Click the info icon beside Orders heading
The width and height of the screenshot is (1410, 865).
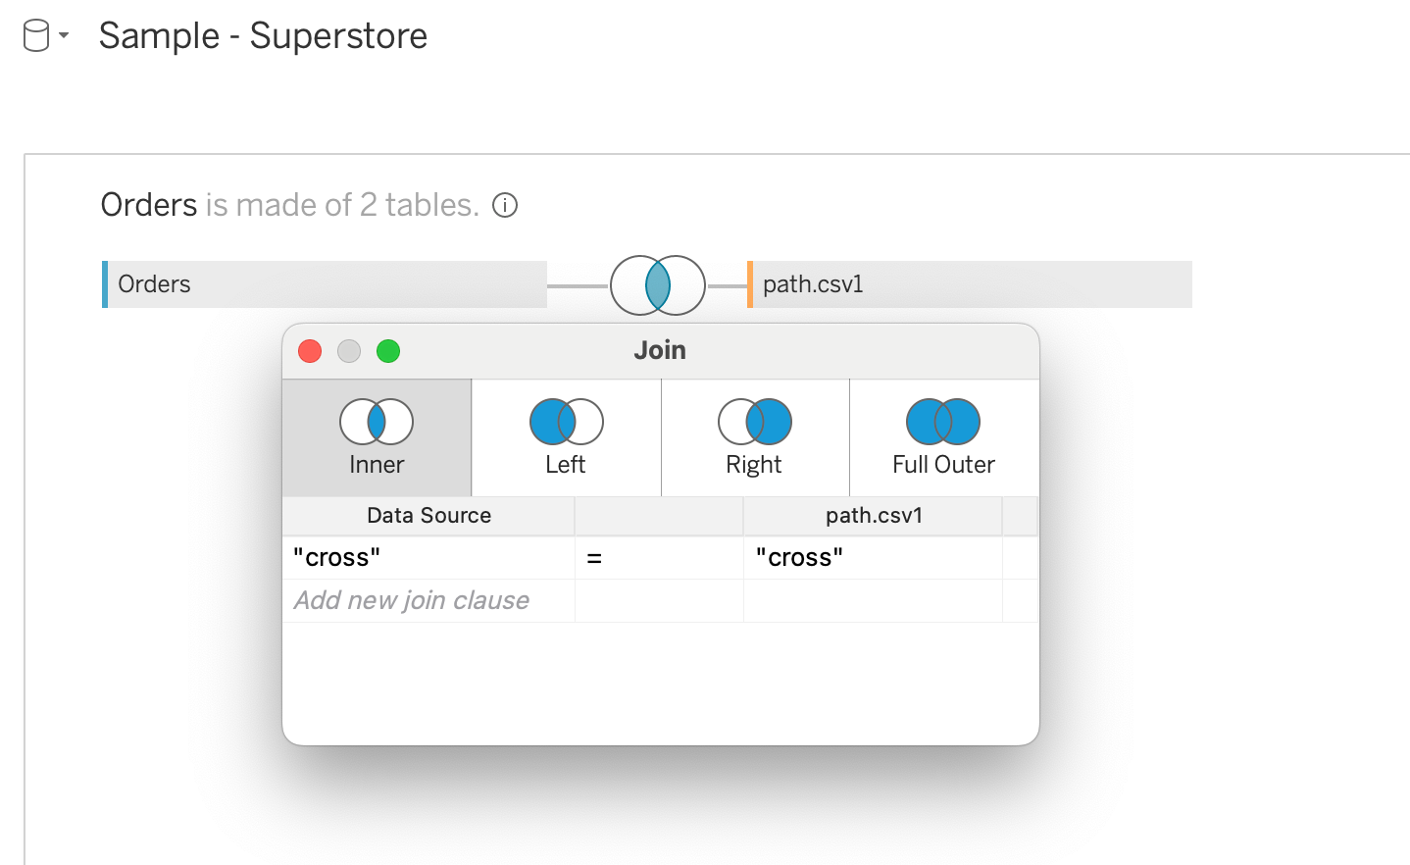point(505,205)
